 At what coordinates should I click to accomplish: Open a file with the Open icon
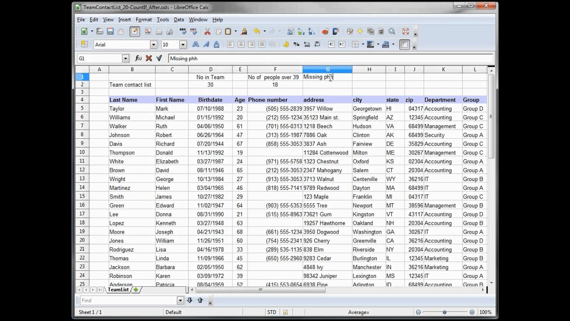click(100, 32)
